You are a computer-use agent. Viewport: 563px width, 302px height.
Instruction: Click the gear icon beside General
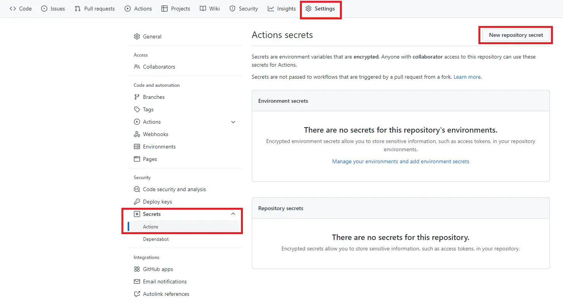point(137,36)
